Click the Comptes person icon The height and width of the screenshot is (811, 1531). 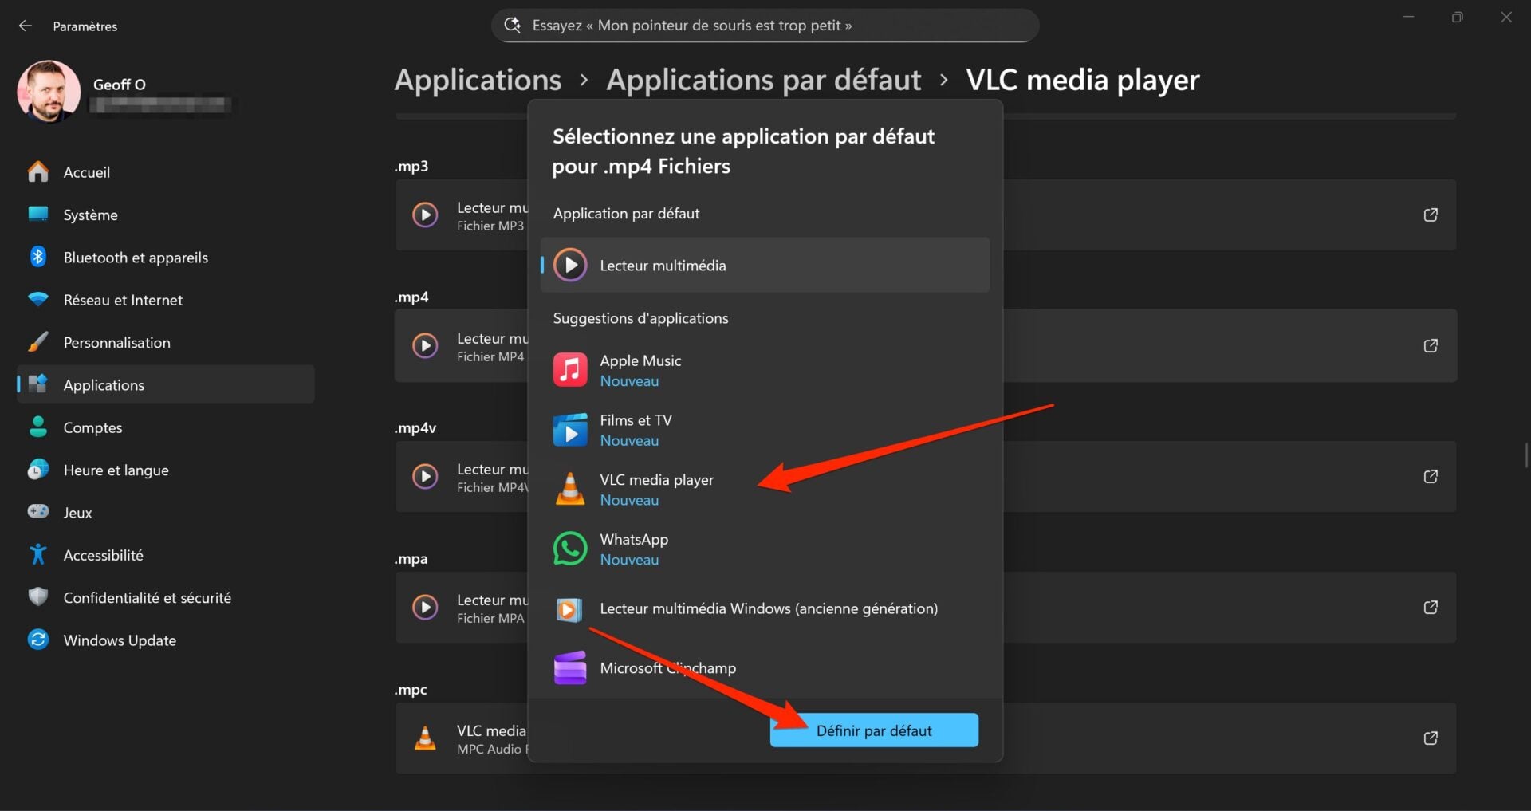(37, 427)
